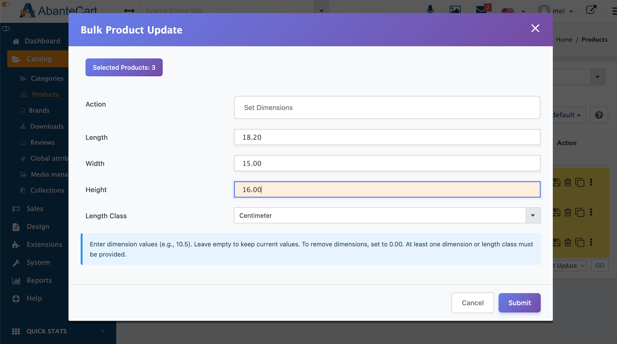Click into the Length input field

point(387,137)
